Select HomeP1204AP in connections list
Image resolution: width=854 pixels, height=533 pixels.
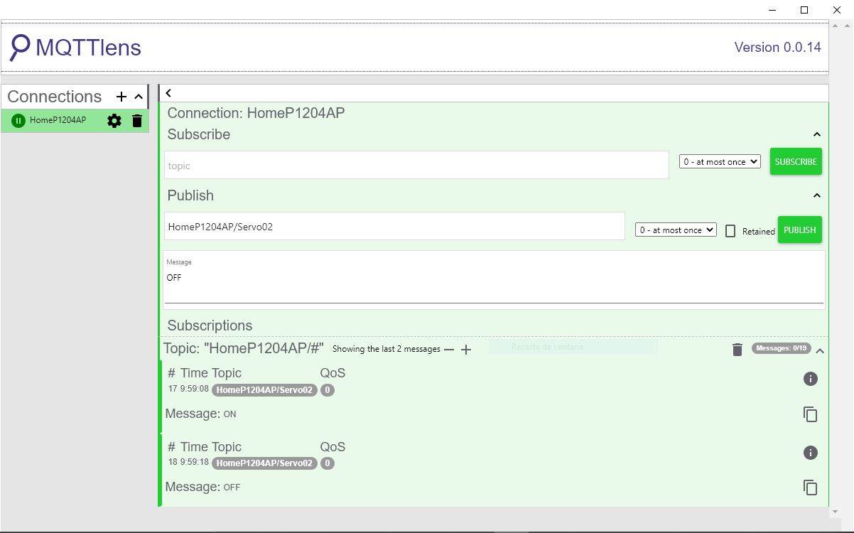coord(58,120)
